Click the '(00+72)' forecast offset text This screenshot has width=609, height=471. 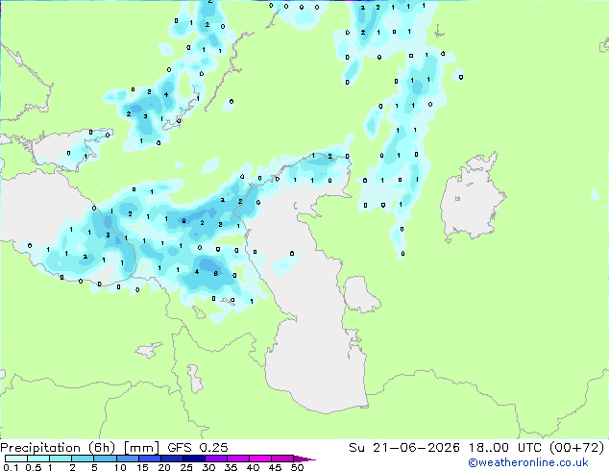click(576, 448)
